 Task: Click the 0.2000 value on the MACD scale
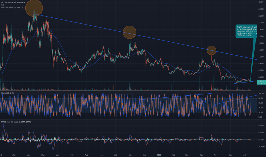(261, 126)
